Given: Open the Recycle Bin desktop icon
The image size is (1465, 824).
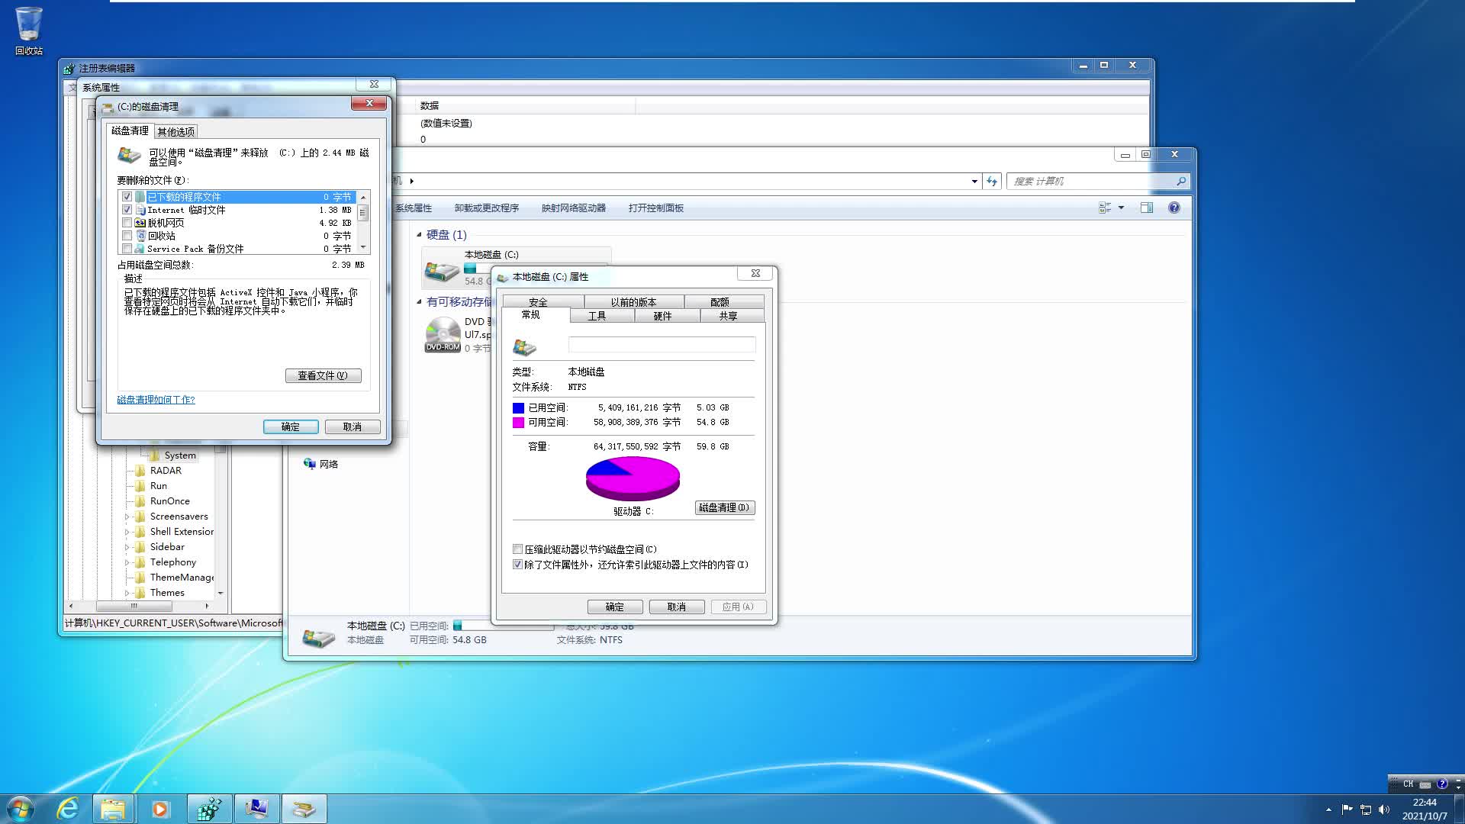Looking at the screenshot, I should 29,31.
